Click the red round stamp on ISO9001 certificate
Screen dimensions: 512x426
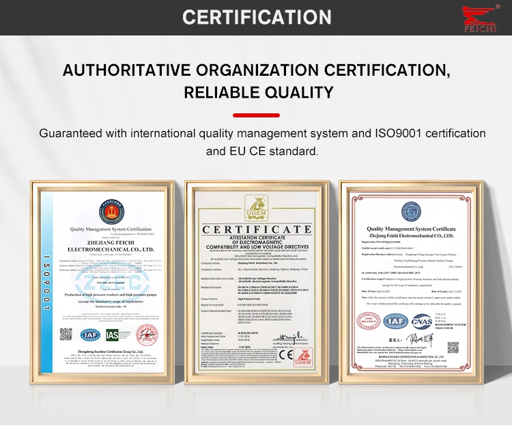(147, 335)
